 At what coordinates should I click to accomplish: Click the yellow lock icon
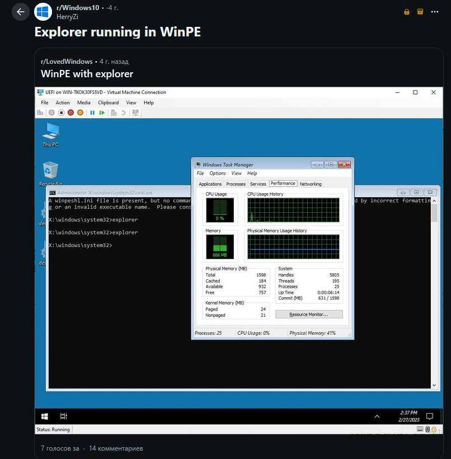click(x=406, y=12)
